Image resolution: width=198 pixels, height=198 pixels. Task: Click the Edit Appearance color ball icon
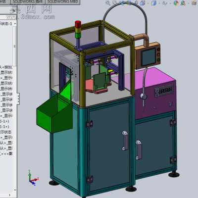pos(176,3)
